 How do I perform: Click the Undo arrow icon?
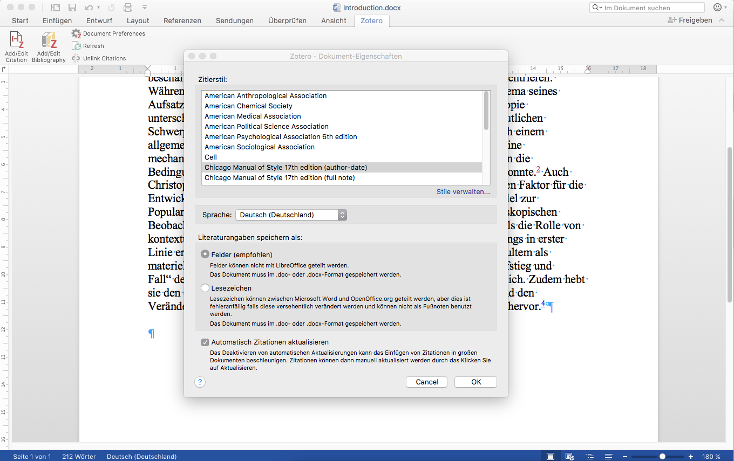point(89,8)
